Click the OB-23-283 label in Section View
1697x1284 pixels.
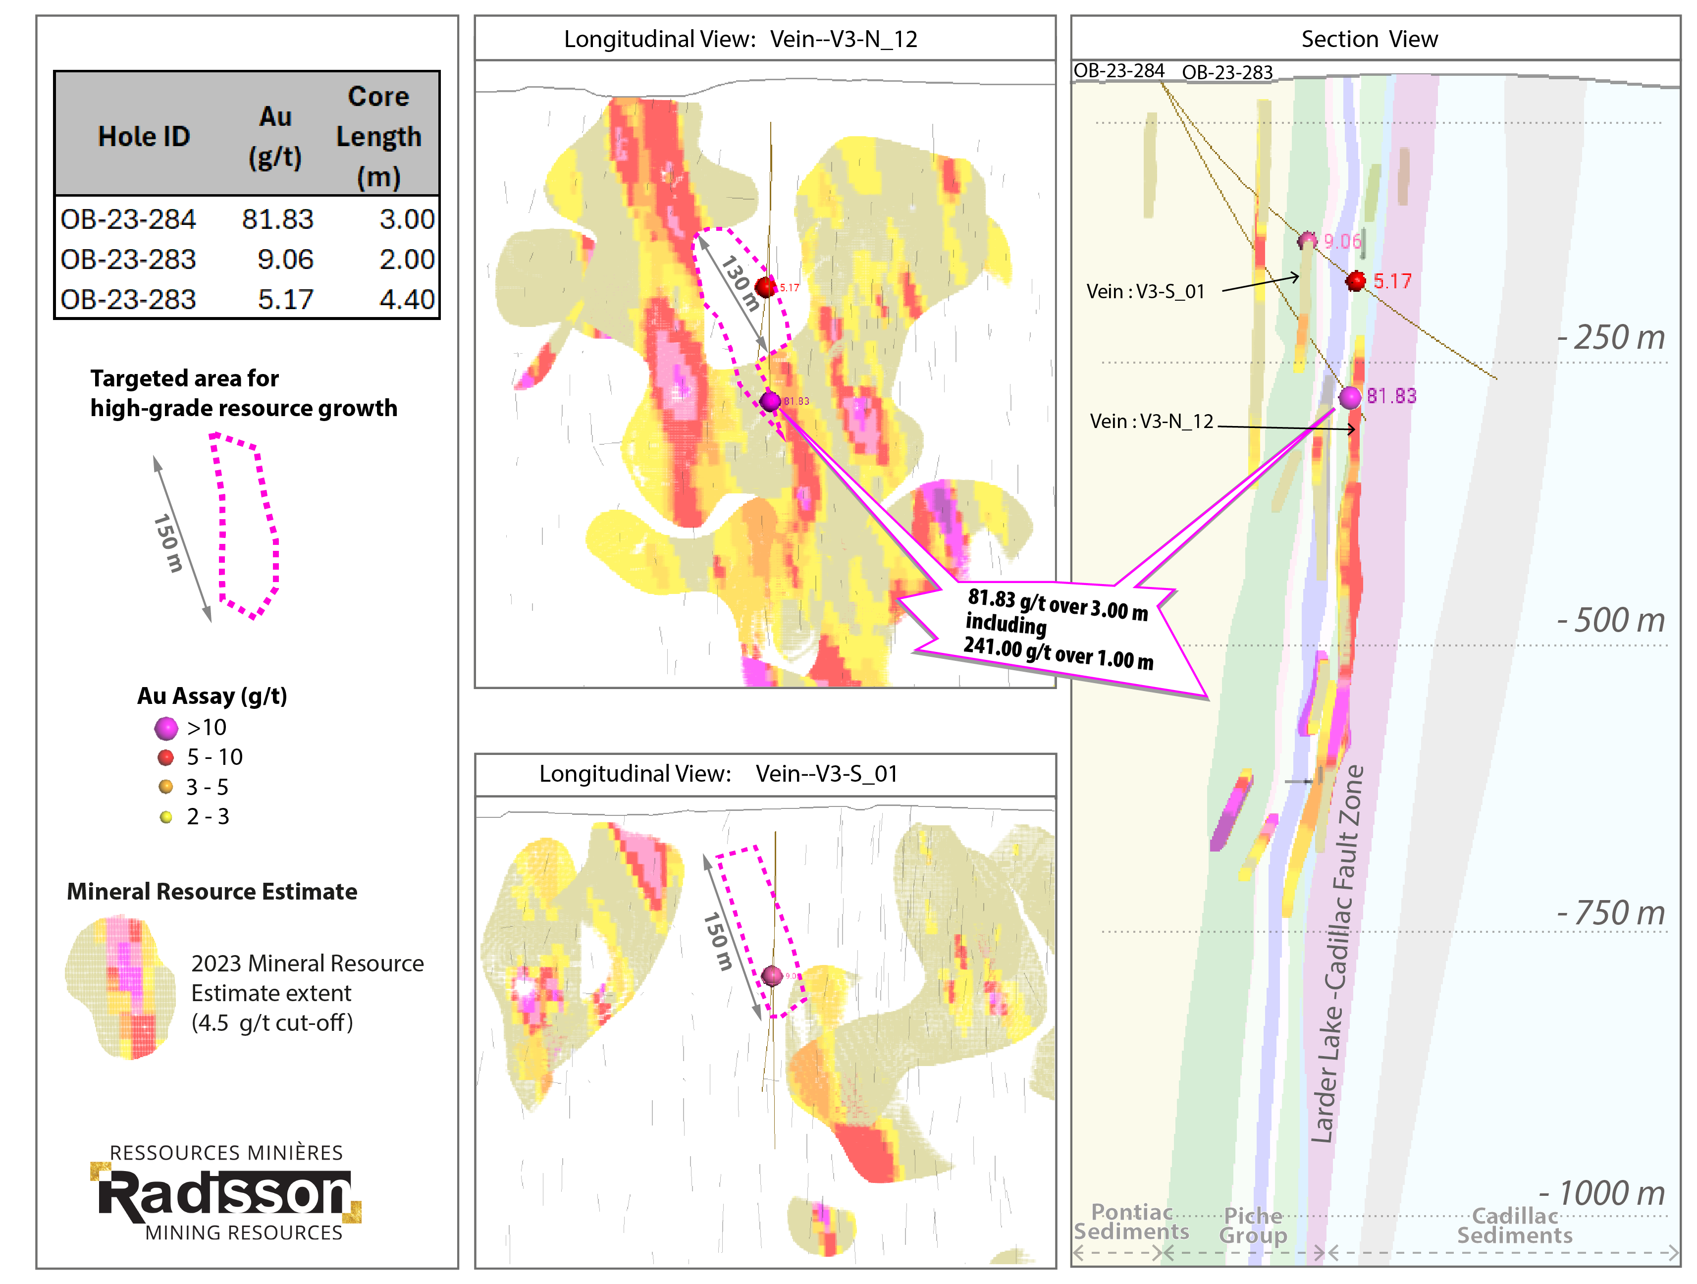1227,72
